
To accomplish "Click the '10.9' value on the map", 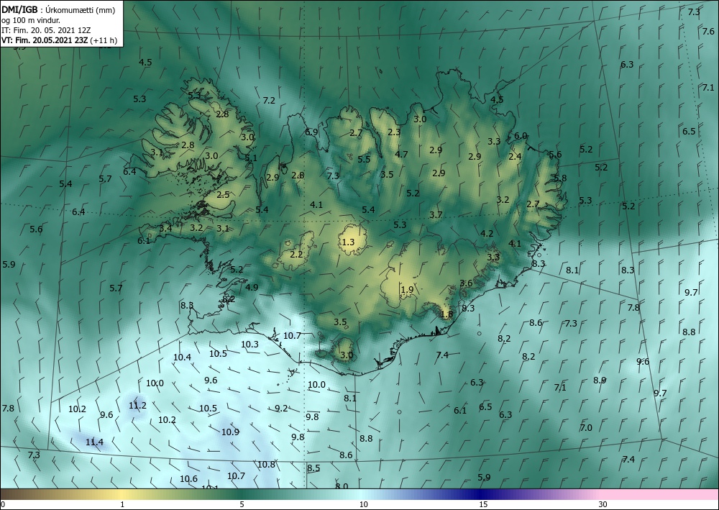I will (x=230, y=432).
